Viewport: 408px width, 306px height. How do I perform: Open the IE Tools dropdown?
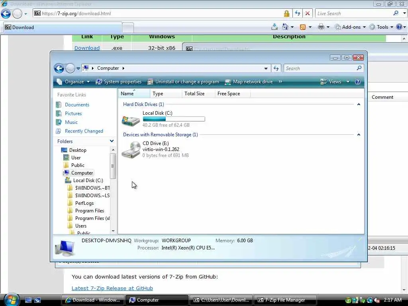(381, 27)
